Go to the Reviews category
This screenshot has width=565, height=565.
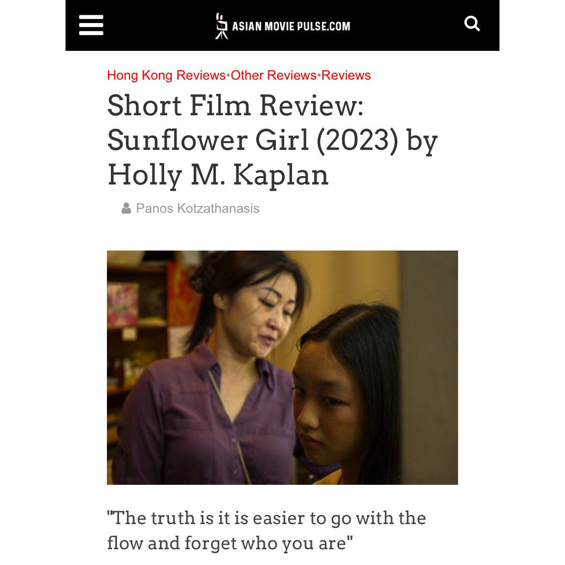point(346,75)
